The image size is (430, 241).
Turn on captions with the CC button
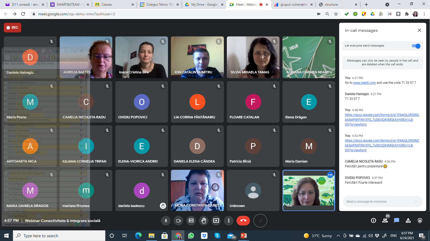(x=191, y=221)
